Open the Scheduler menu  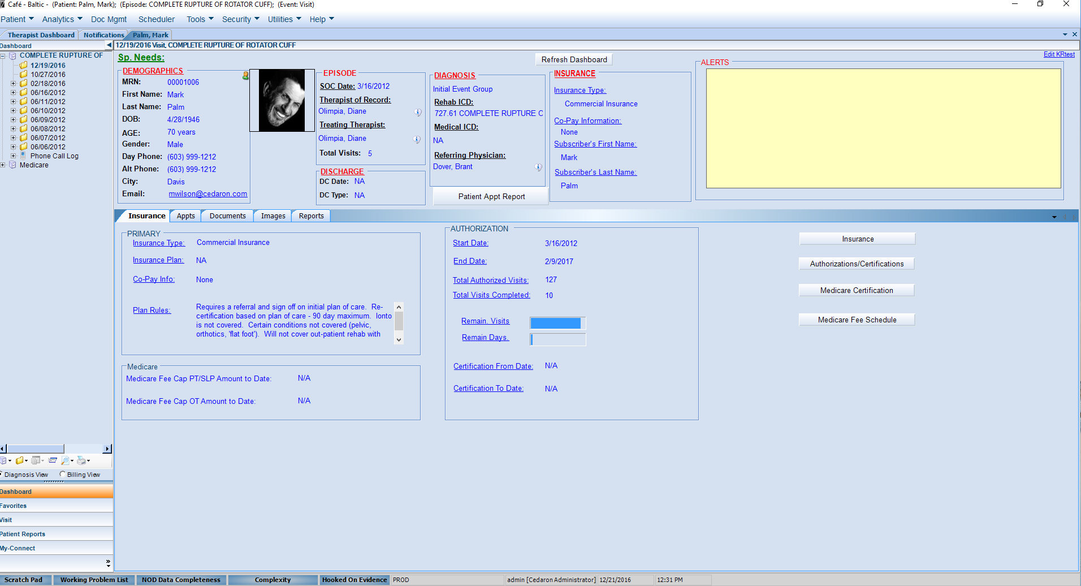click(x=157, y=19)
